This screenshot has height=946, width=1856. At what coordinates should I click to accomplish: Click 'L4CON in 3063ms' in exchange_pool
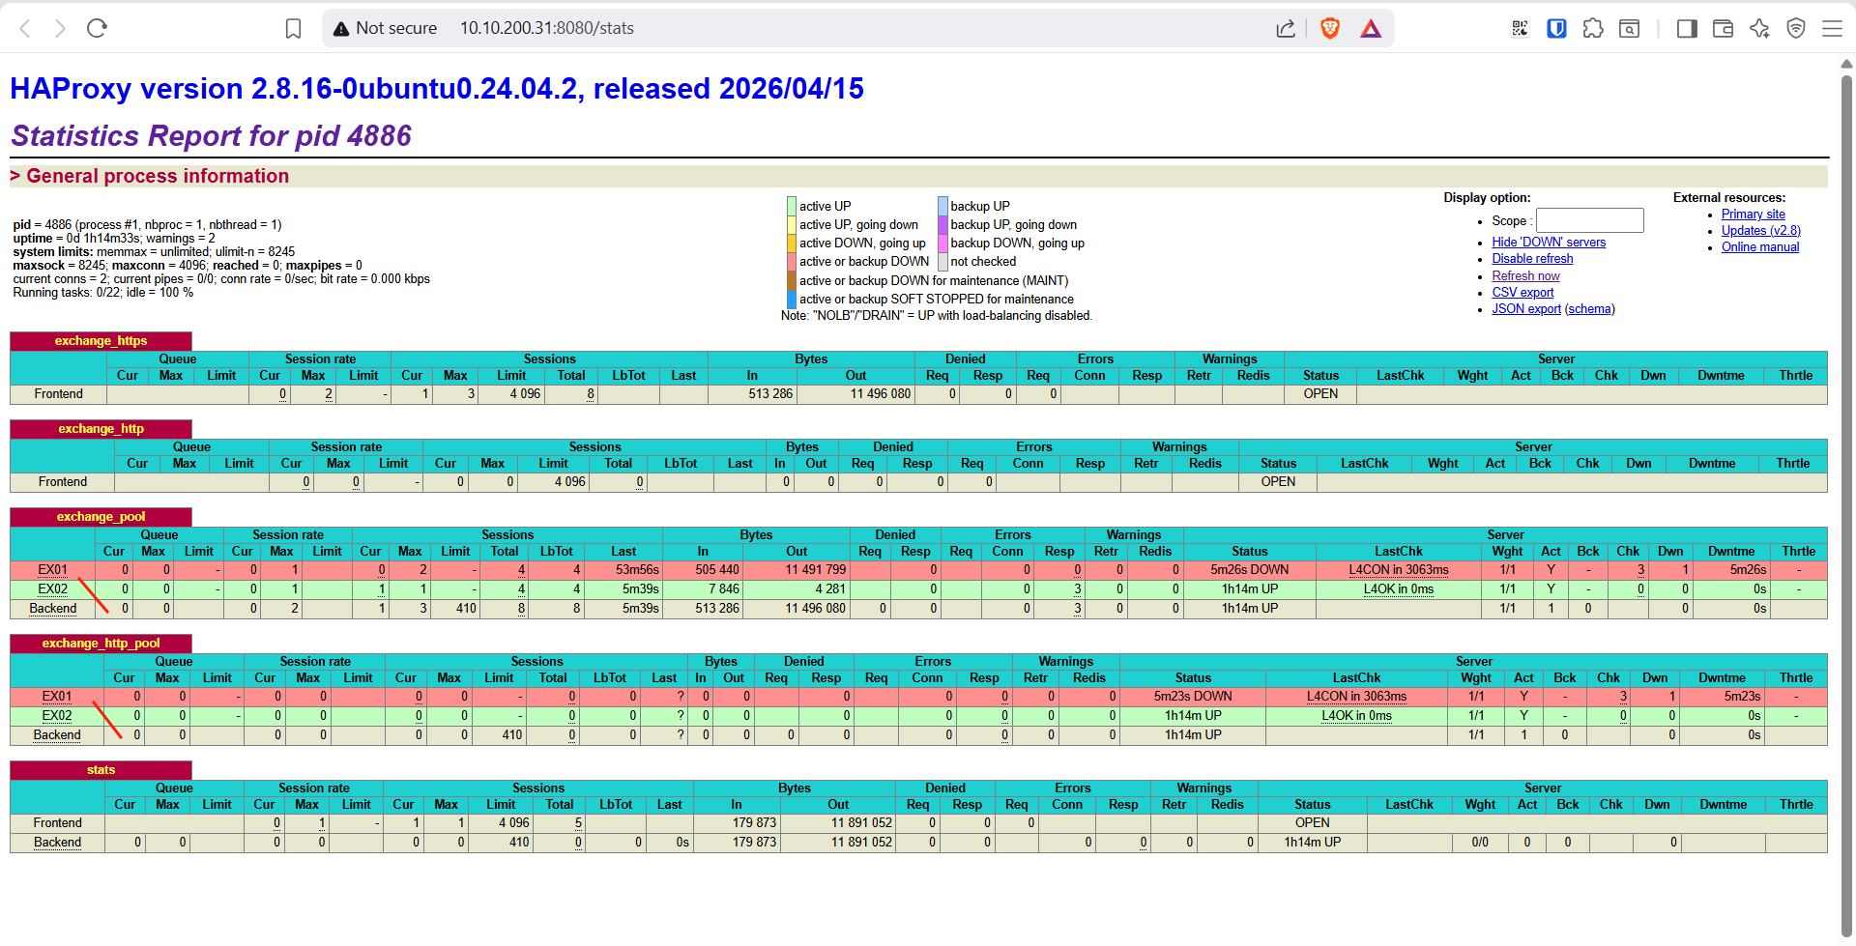pyautogui.click(x=1399, y=570)
